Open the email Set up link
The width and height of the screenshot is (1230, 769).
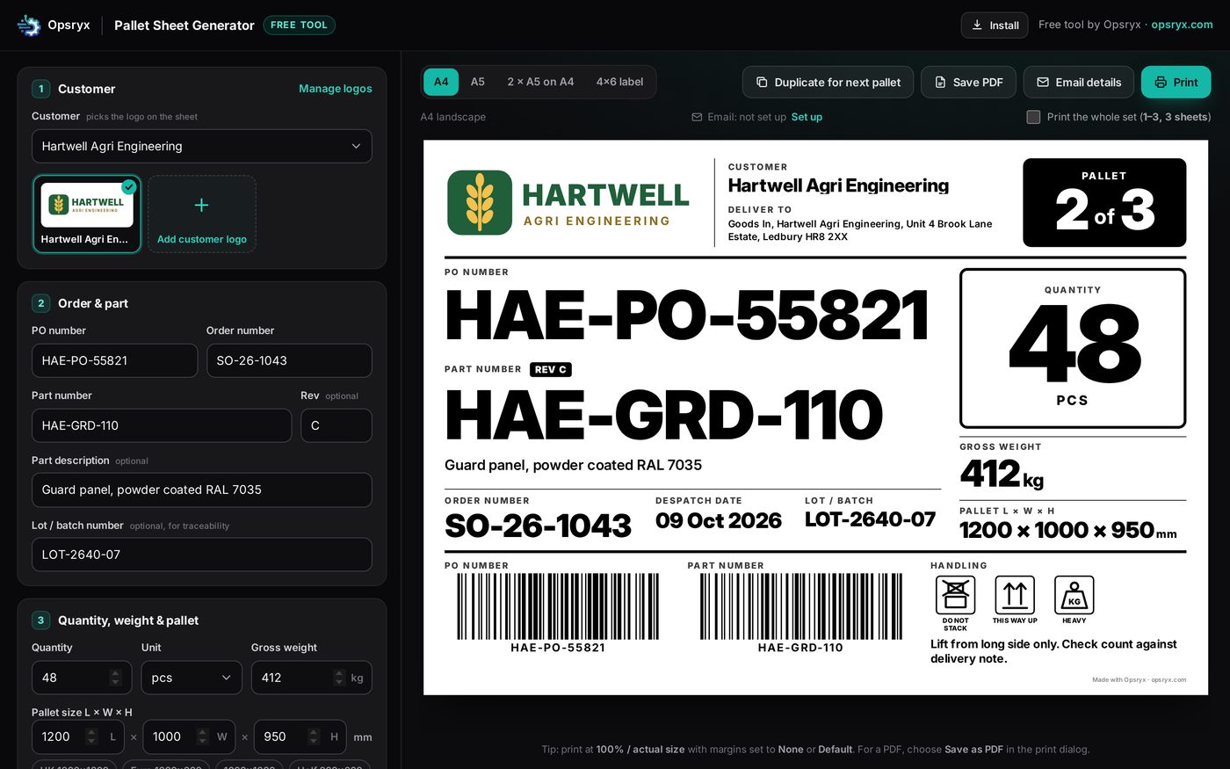pos(807,117)
